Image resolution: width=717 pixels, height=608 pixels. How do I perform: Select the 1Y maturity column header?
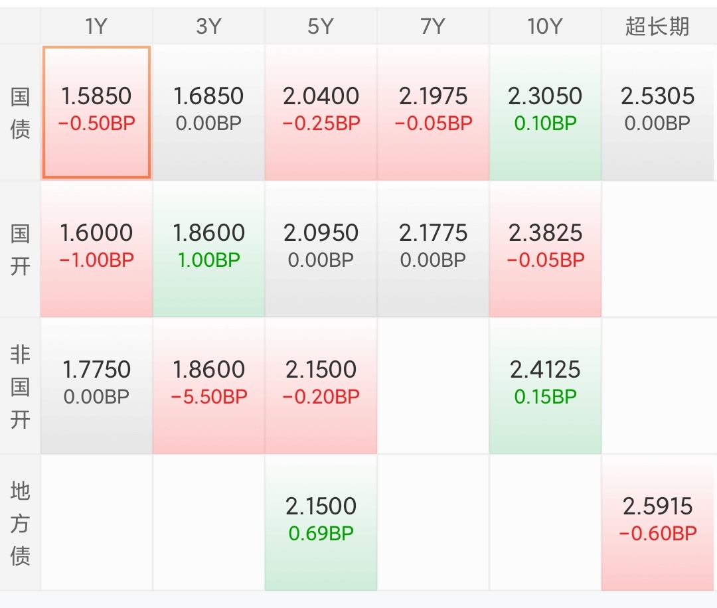[x=96, y=27]
